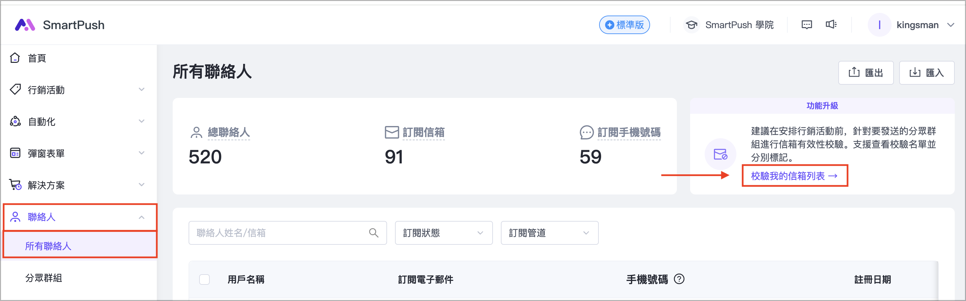
Task: Click the 首頁 home icon in sidebar
Action: [x=15, y=58]
